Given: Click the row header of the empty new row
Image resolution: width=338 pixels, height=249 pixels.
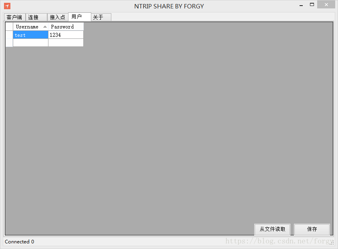Looking at the screenshot, I should [9, 43].
